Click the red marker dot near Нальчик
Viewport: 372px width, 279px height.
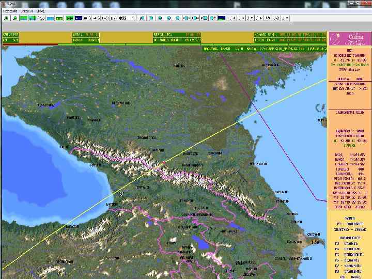[x=164, y=163]
